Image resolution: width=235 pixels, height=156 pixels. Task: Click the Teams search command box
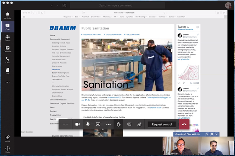pyautogui.click(x=117, y=6)
